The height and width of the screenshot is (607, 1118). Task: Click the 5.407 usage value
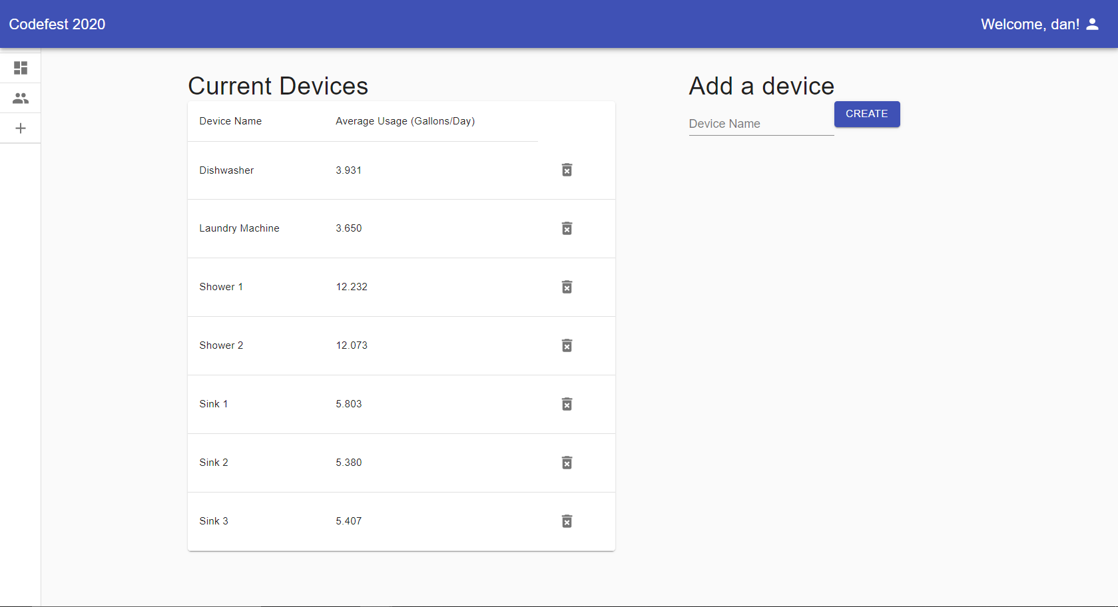pos(349,521)
